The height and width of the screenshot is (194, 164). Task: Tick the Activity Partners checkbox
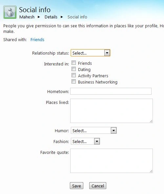click(74, 75)
